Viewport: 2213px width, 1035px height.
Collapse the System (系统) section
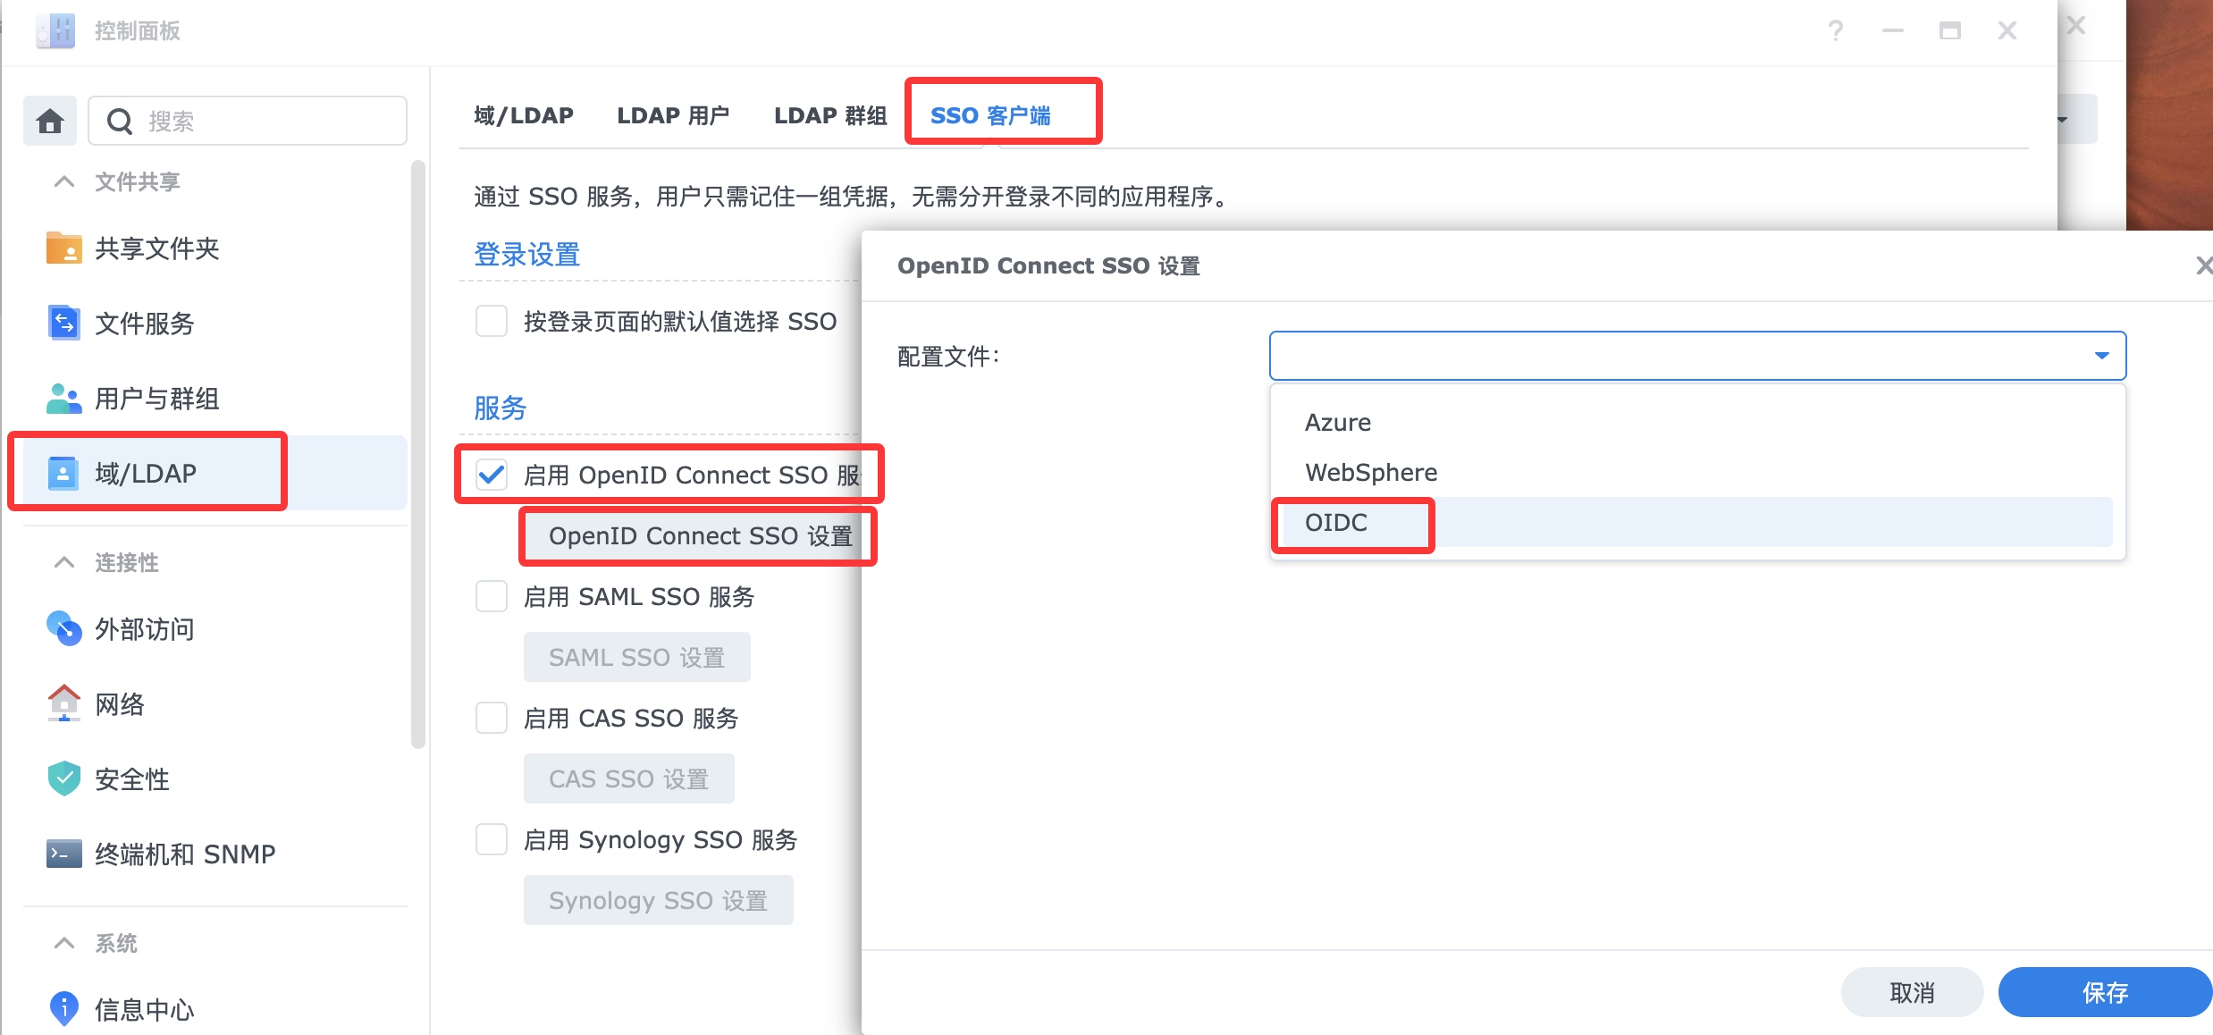point(64,943)
